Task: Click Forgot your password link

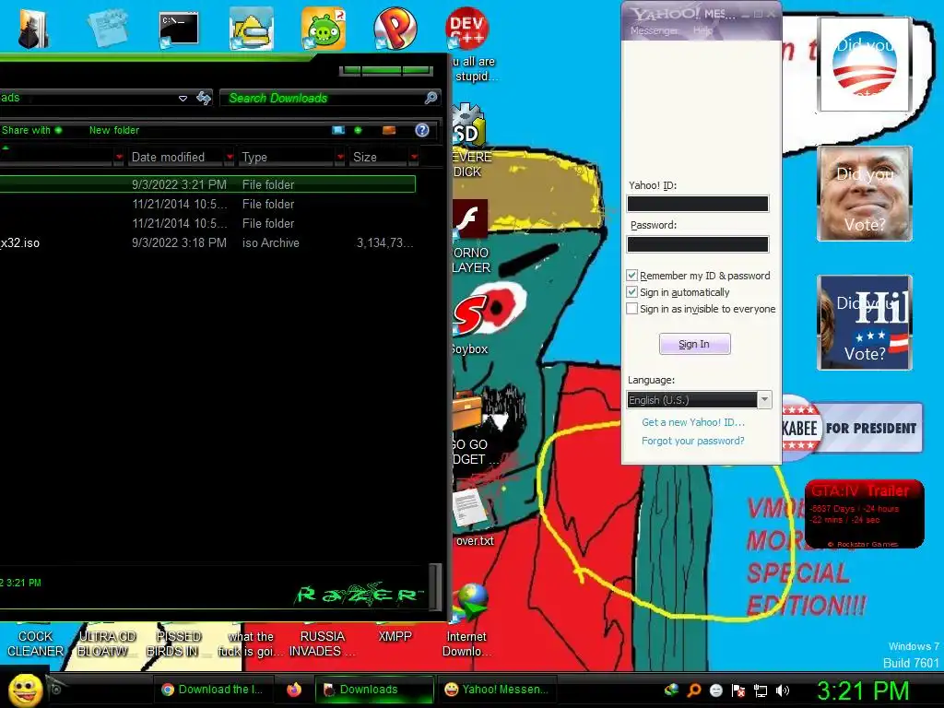Action: [693, 441]
